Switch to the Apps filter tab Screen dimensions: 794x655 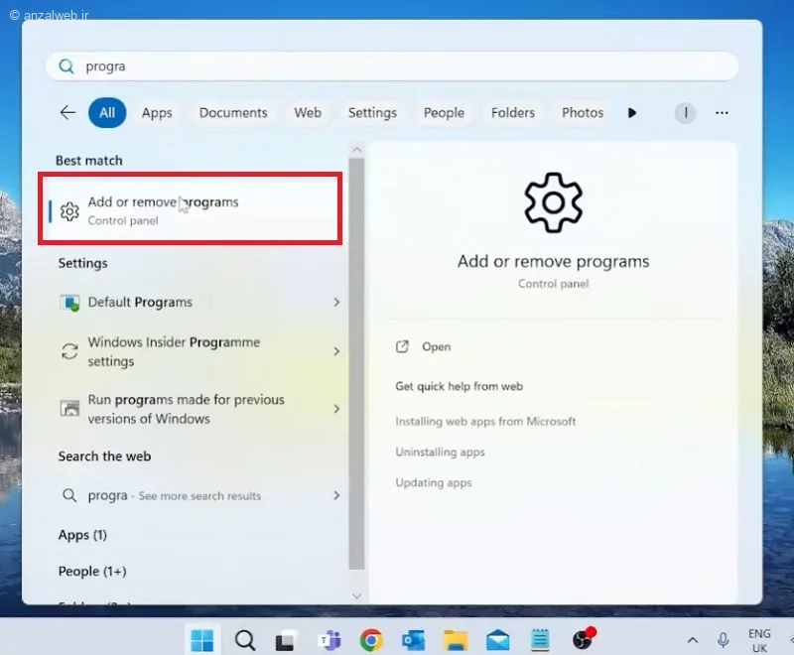157,113
